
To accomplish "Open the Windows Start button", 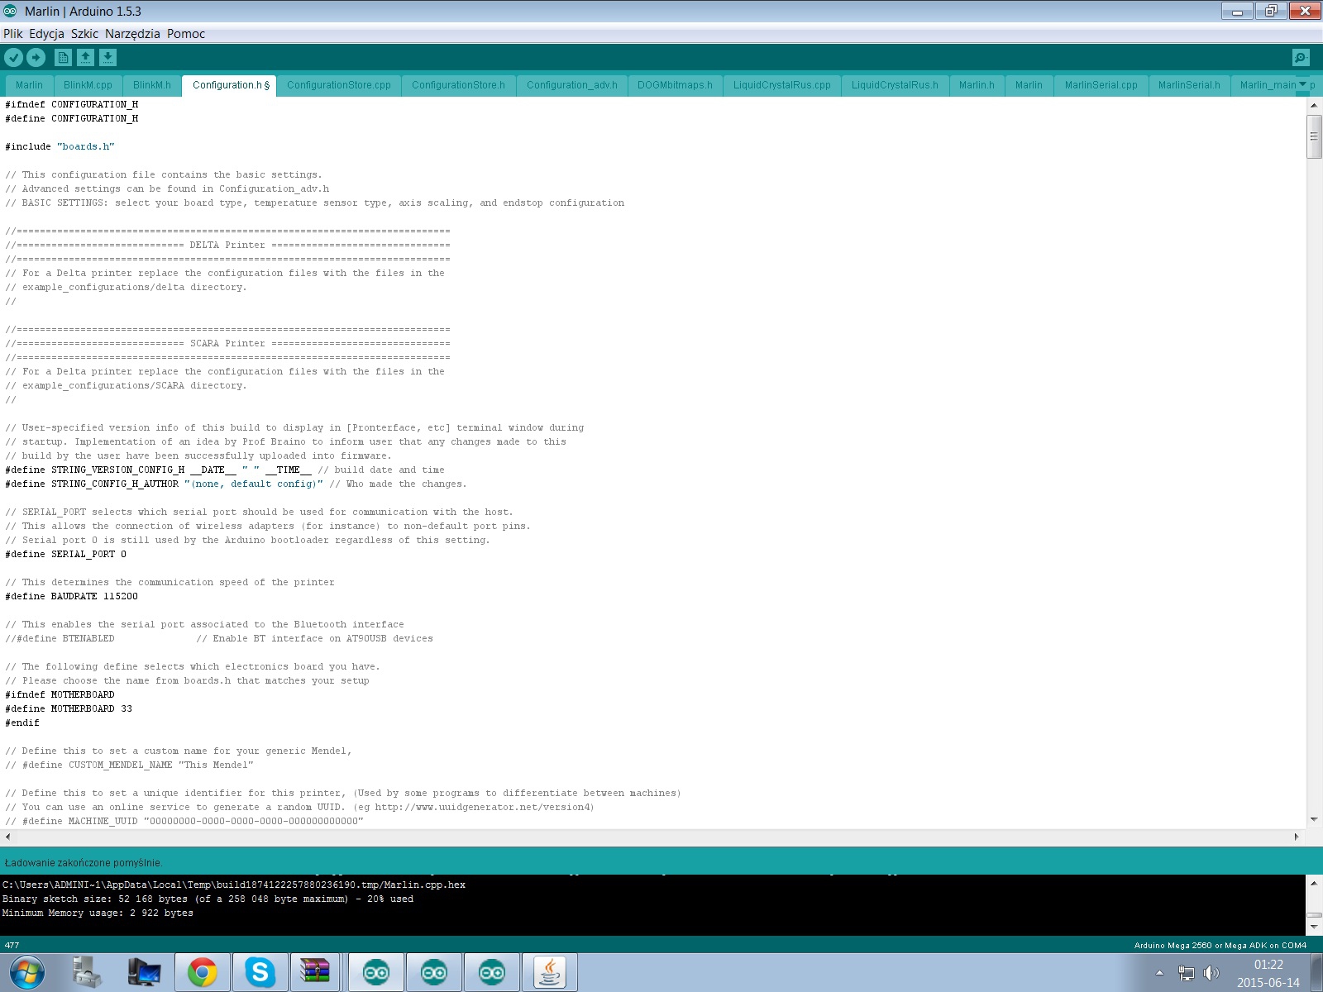I will pyautogui.click(x=26, y=972).
